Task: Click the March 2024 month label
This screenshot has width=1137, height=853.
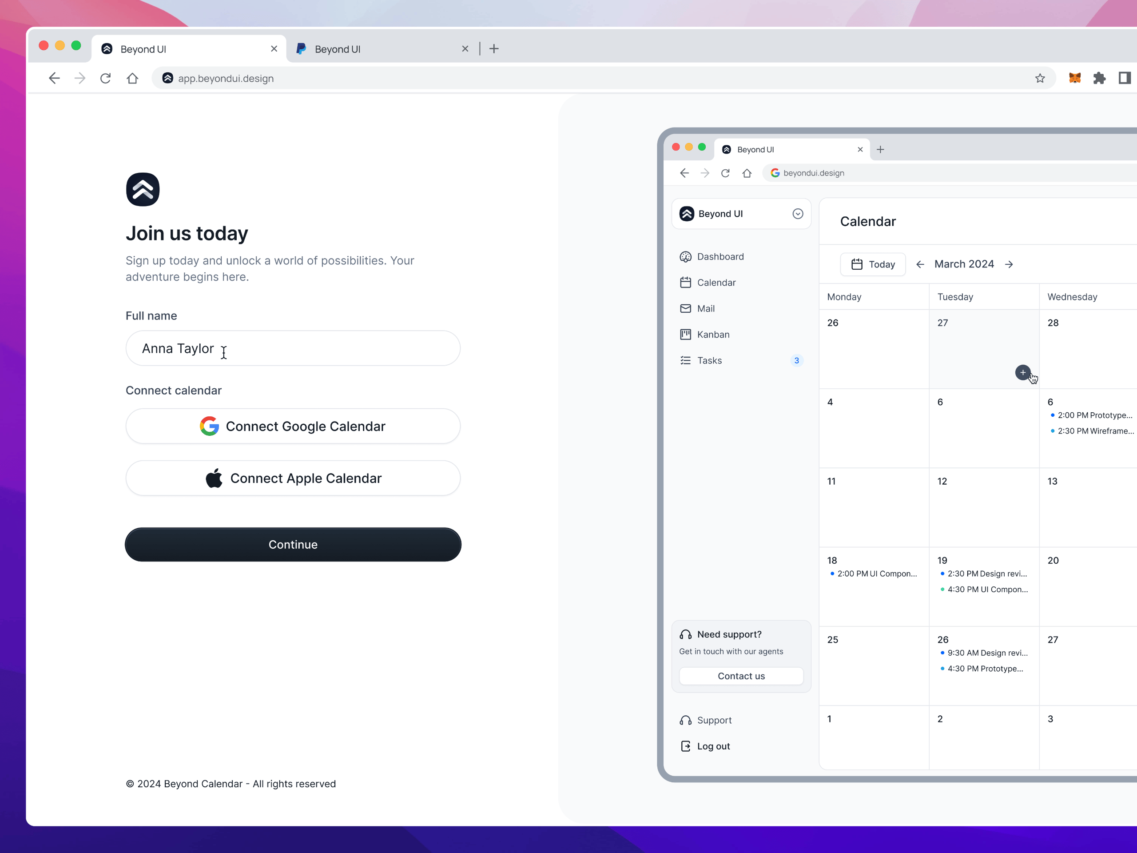Action: click(x=964, y=264)
